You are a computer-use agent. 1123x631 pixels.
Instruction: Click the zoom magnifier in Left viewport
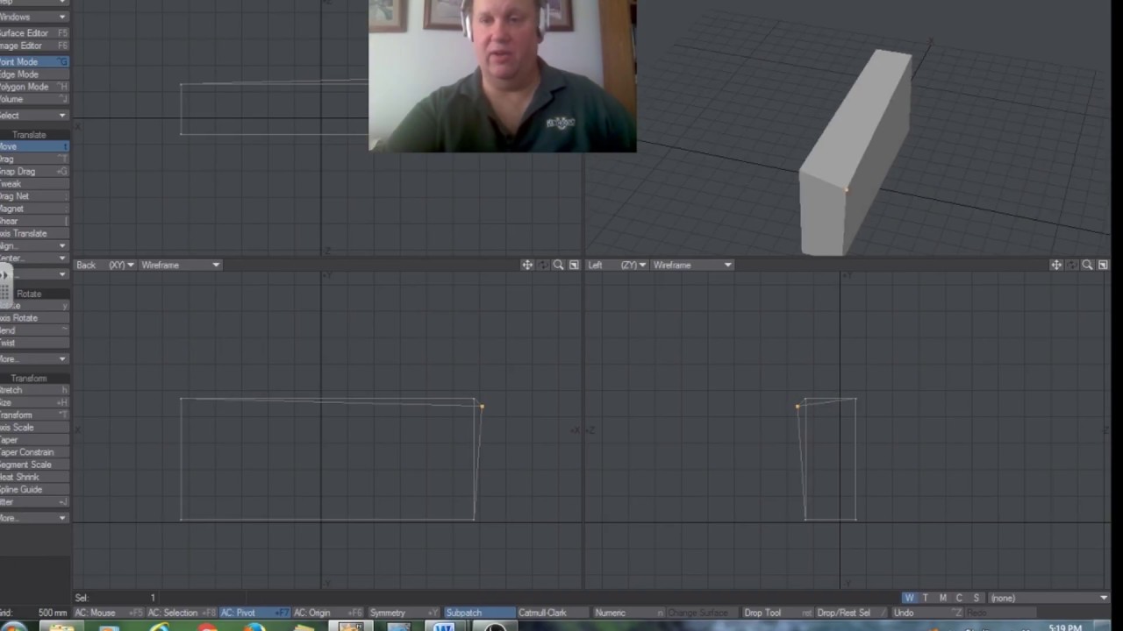click(x=1087, y=265)
